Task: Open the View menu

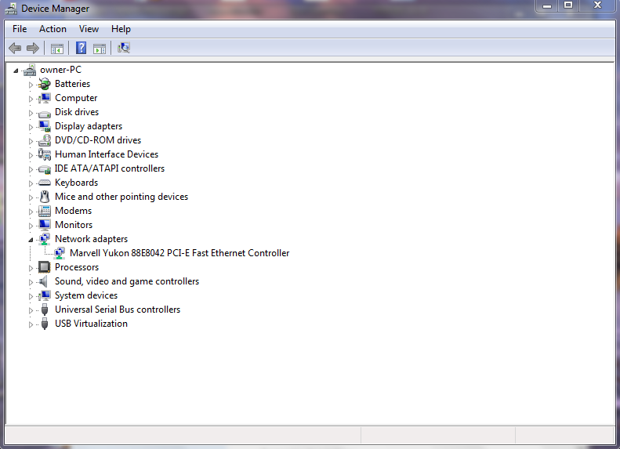Action: click(89, 29)
